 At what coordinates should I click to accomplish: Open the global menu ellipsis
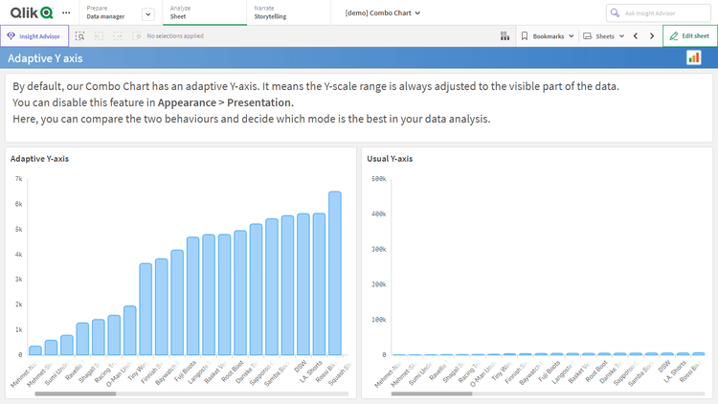65,13
